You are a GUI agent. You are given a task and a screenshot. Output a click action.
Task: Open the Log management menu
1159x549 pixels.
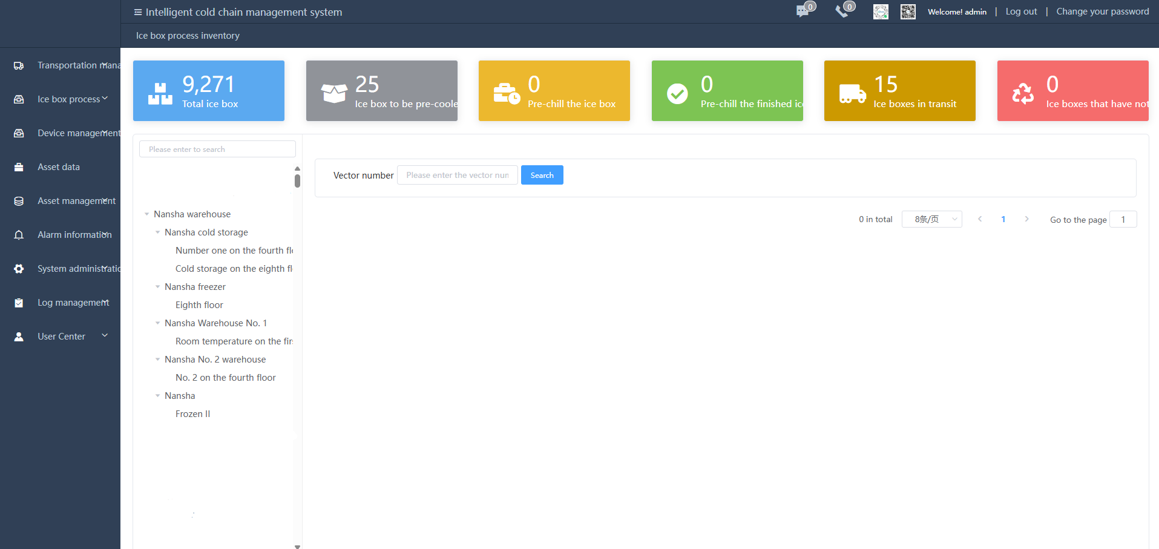click(x=73, y=303)
